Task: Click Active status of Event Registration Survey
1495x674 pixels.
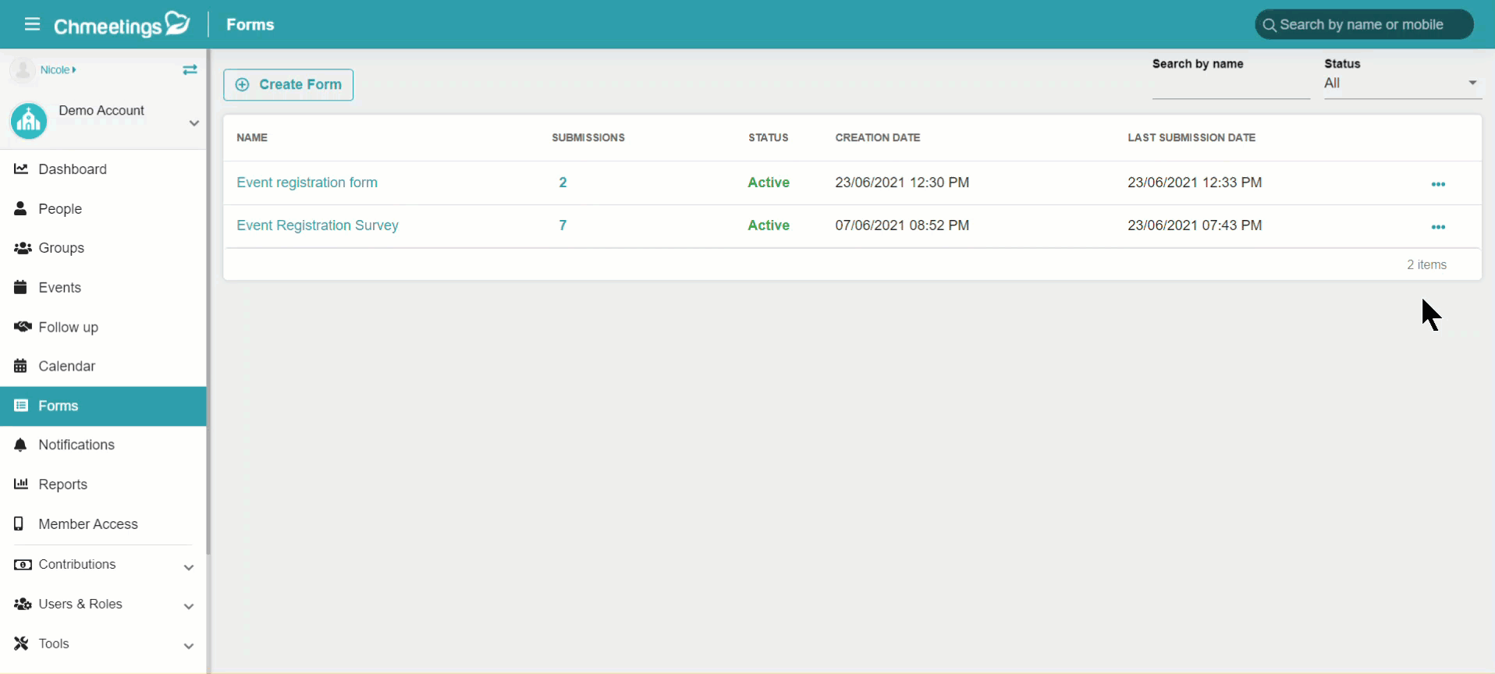Action: (x=769, y=225)
